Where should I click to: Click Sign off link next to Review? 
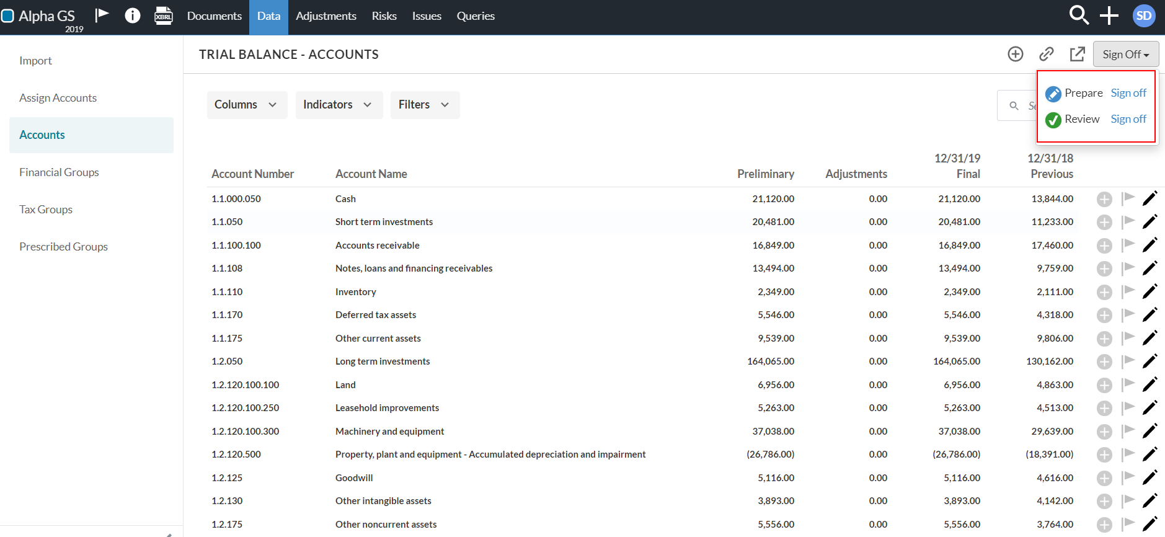pos(1128,119)
